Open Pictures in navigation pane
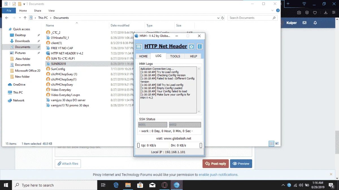Screen dimensions: 339x190 [20, 53]
